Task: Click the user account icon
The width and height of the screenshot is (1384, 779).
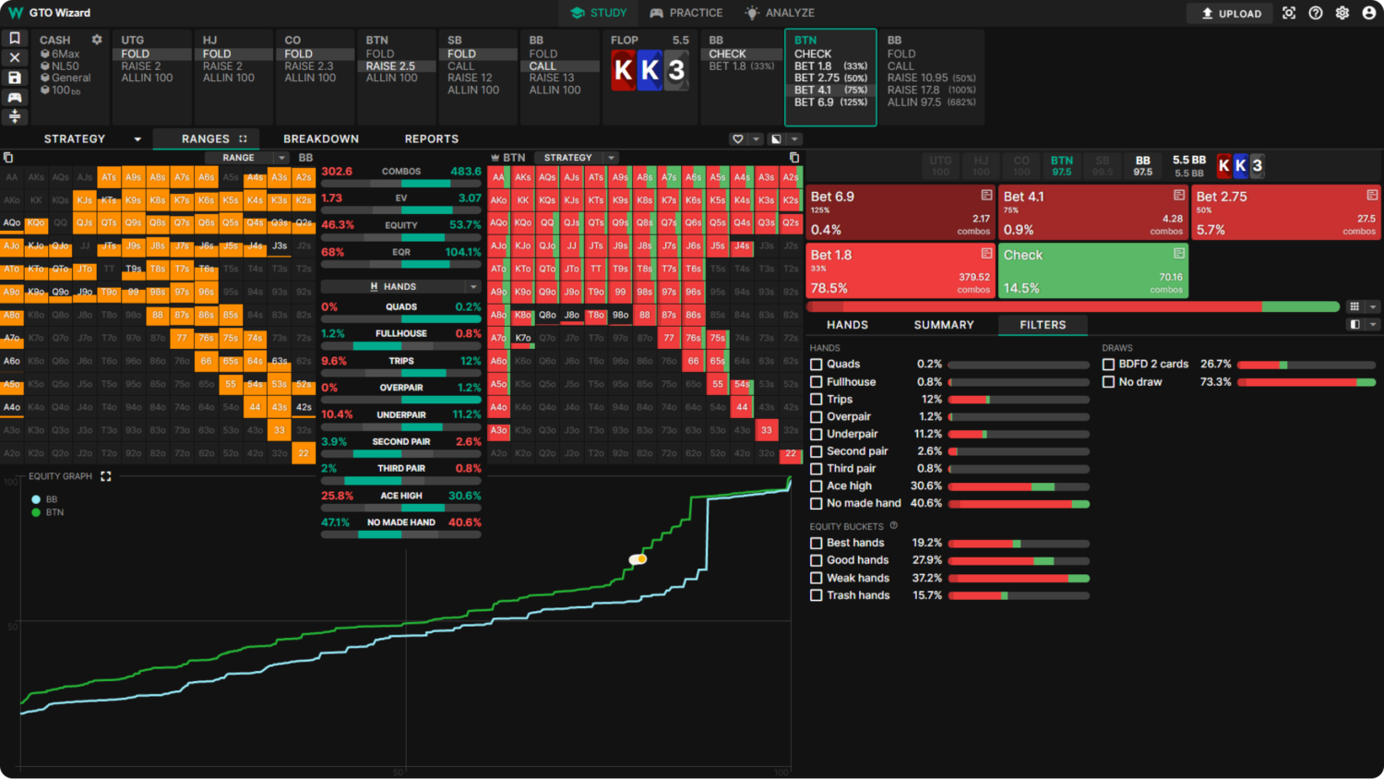Action: click(x=1369, y=13)
